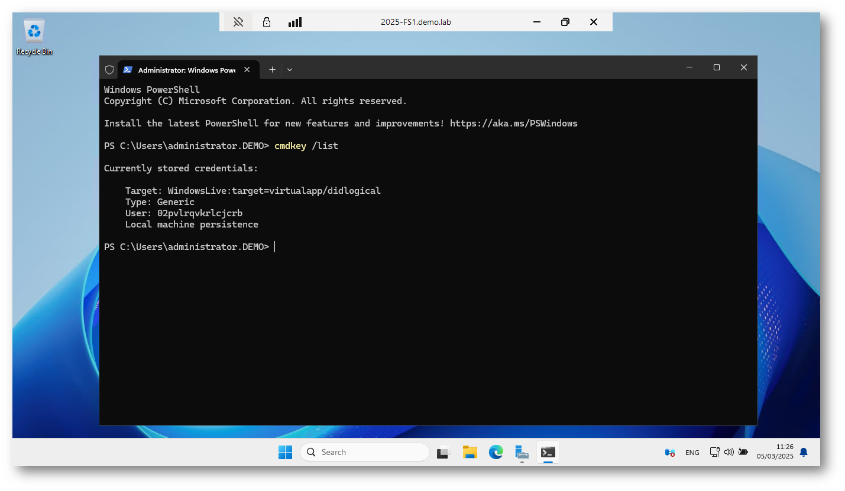Click 'Currently stored credentials:' line
Screen dimensions: 845x491
point(181,168)
